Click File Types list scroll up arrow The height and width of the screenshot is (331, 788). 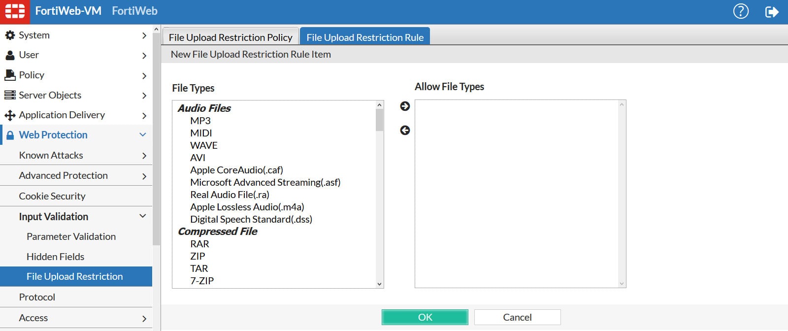(x=379, y=105)
